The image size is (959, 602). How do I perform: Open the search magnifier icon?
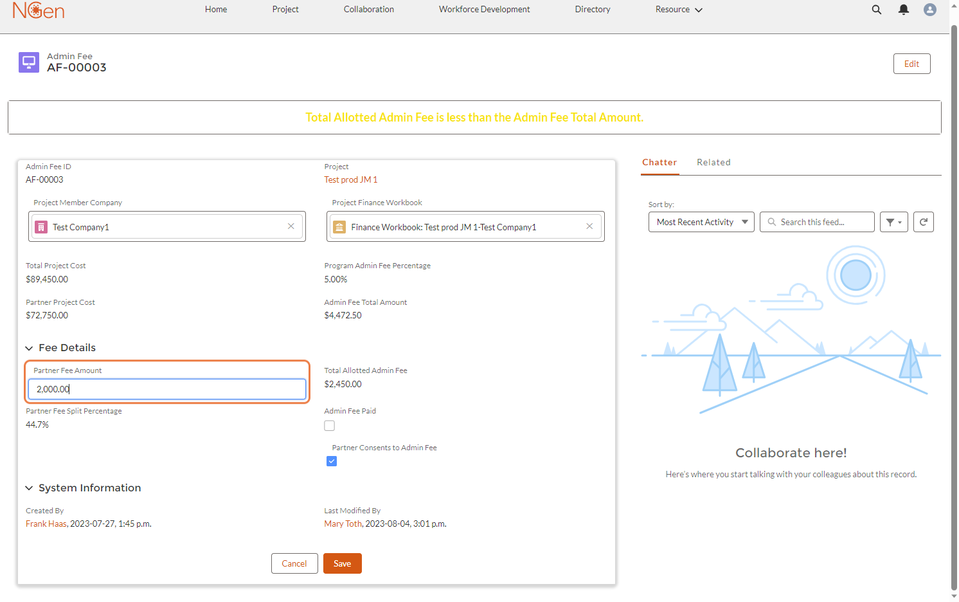coord(877,10)
